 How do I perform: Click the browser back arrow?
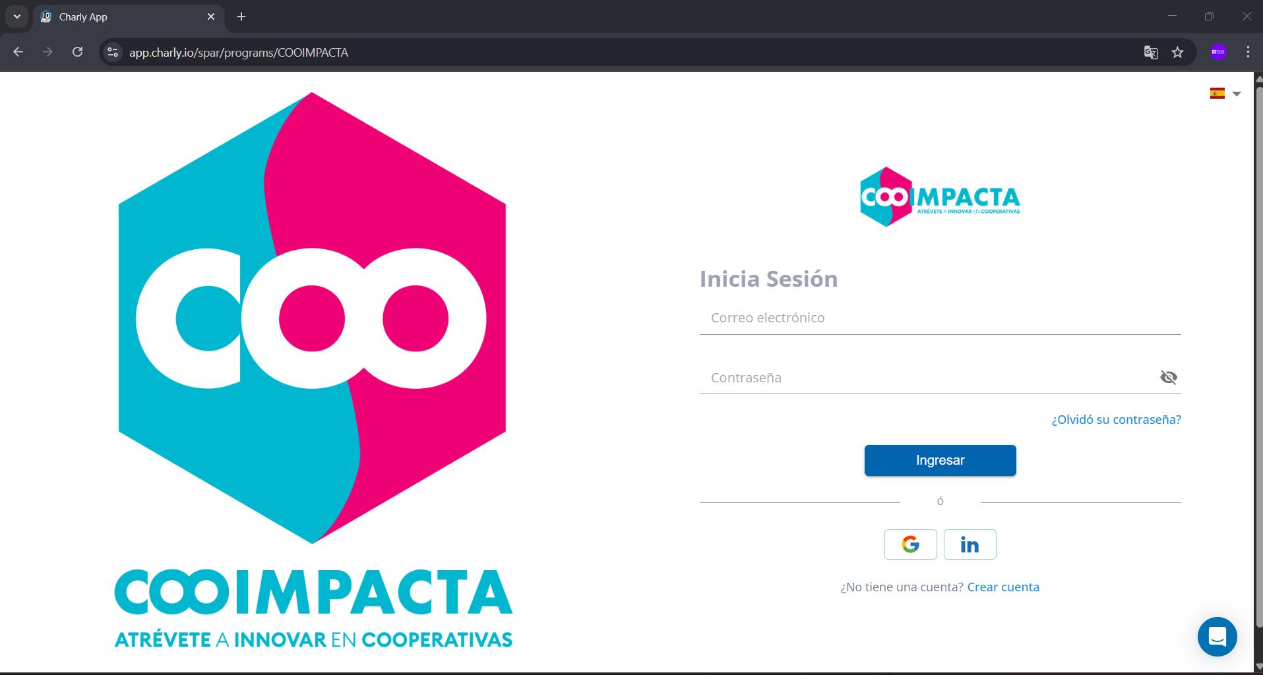pyautogui.click(x=18, y=52)
